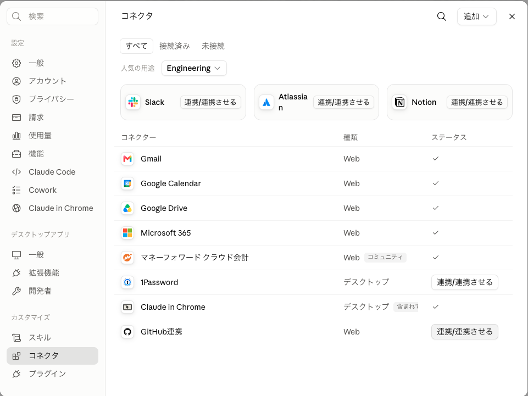Click the ステータス column header
Image resolution: width=528 pixels, height=396 pixels.
point(449,137)
